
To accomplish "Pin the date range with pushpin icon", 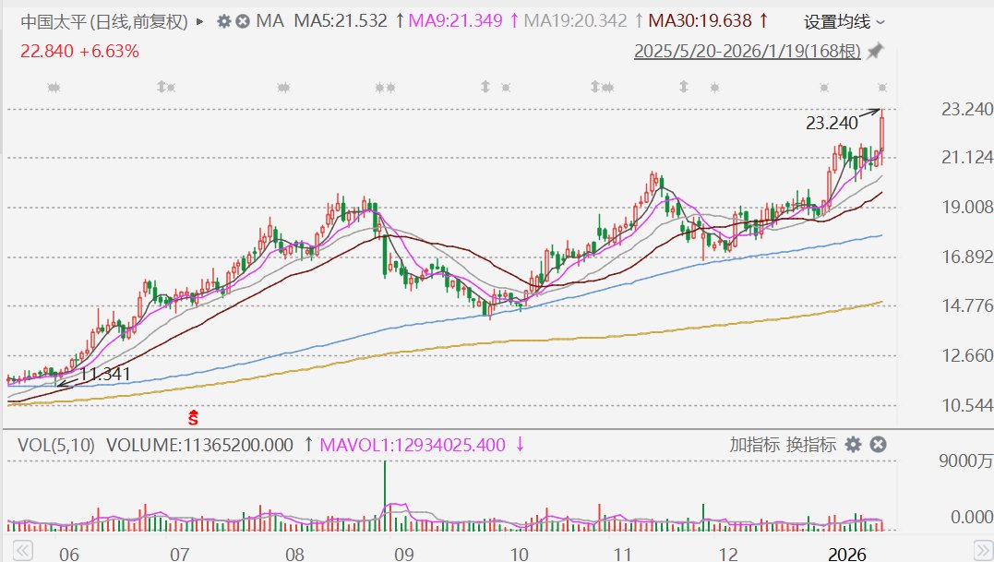I will (875, 51).
